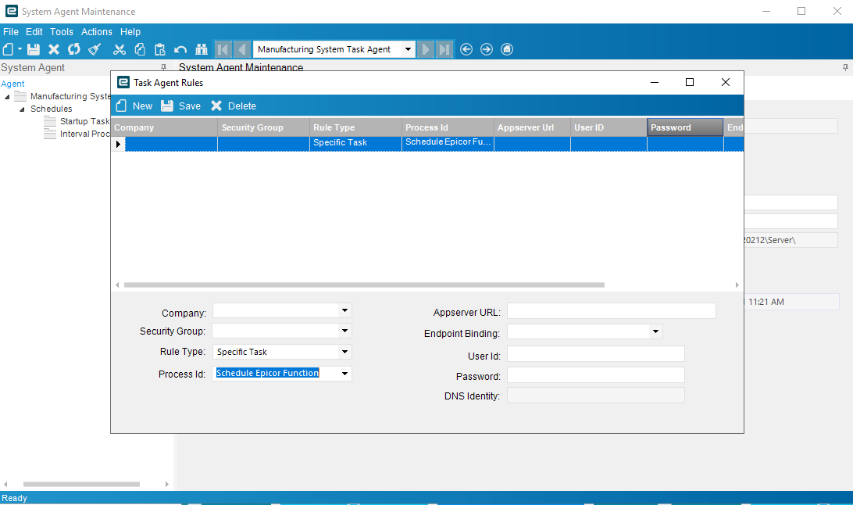Click the Forward circled arrow icon

[x=487, y=49]
